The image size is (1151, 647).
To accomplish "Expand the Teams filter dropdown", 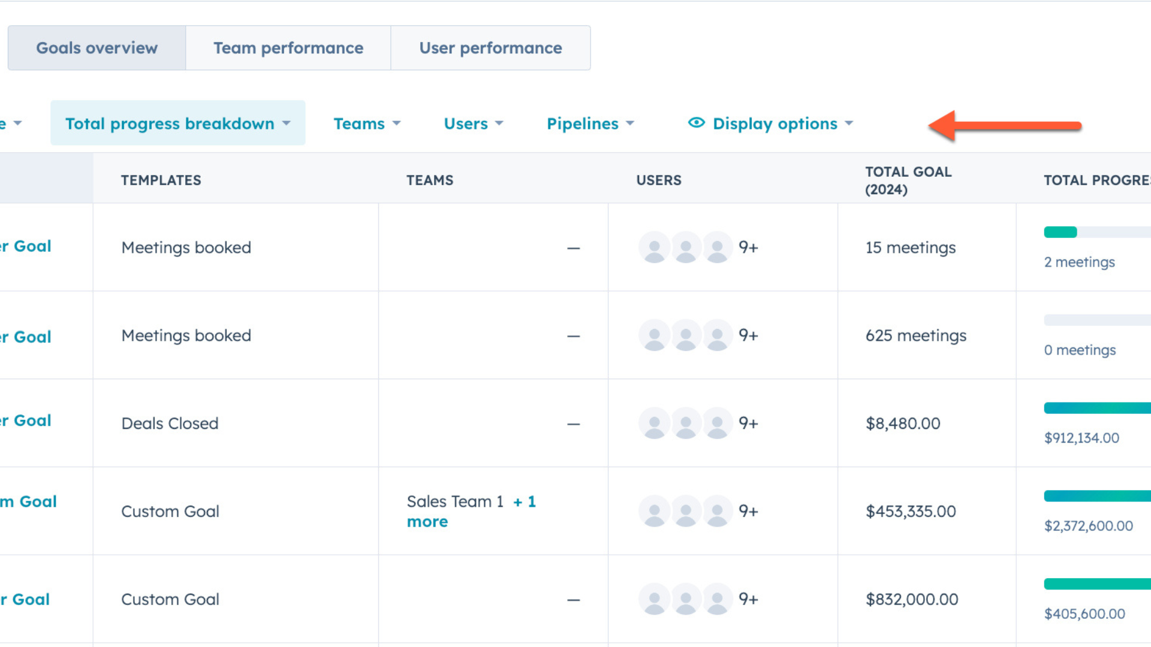I will [366, 123].
